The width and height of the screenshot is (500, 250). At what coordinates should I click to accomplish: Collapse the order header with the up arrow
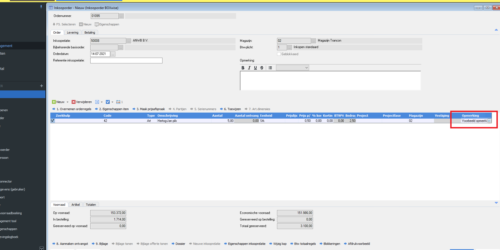pyautogui.click(x=496, y=30)
